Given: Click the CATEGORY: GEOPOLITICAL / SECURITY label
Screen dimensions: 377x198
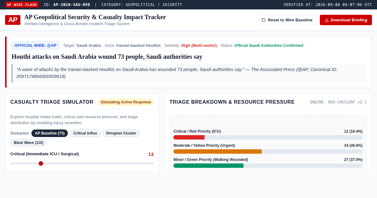Looking at the screenshot, I should click(x=142, y=5).
